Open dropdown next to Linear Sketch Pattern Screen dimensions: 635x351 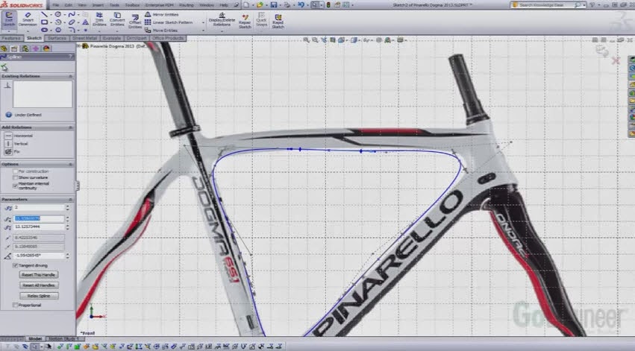tap(203, 22)
